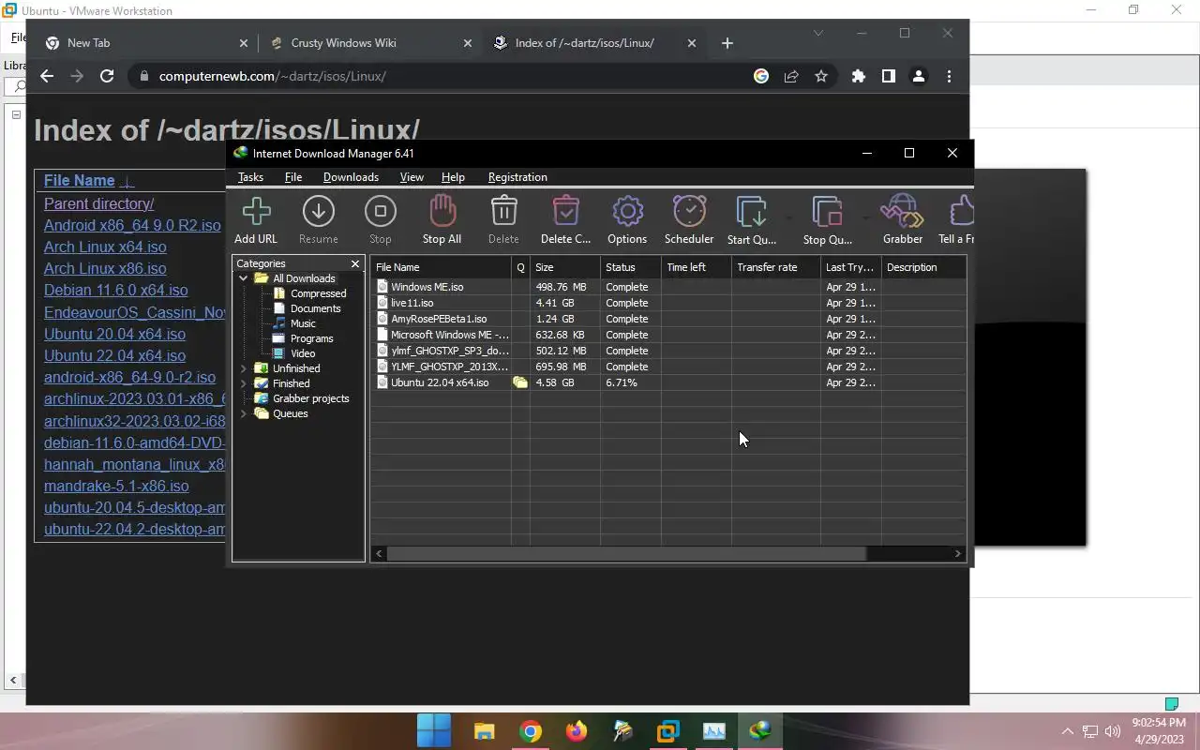The width and height of the screenshot is (1200, 750).
Task: Open Arch Linux x64.iso link
Action: [x=105, y=247]
